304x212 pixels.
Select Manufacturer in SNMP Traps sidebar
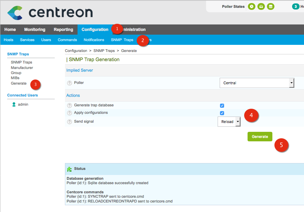point(22,68)
